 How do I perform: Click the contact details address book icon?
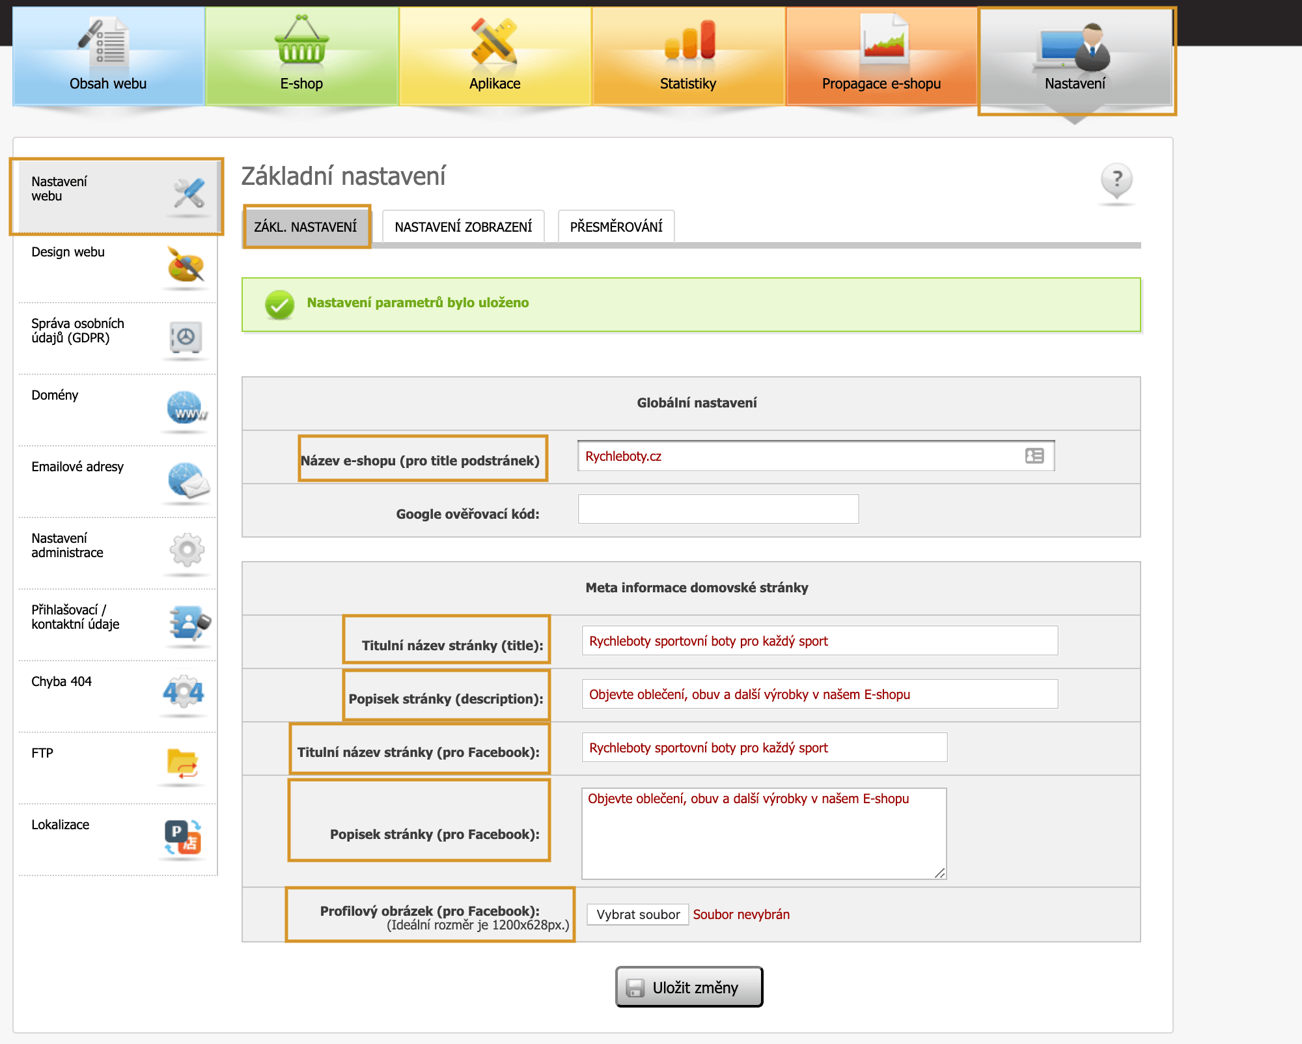pos(189,623)
